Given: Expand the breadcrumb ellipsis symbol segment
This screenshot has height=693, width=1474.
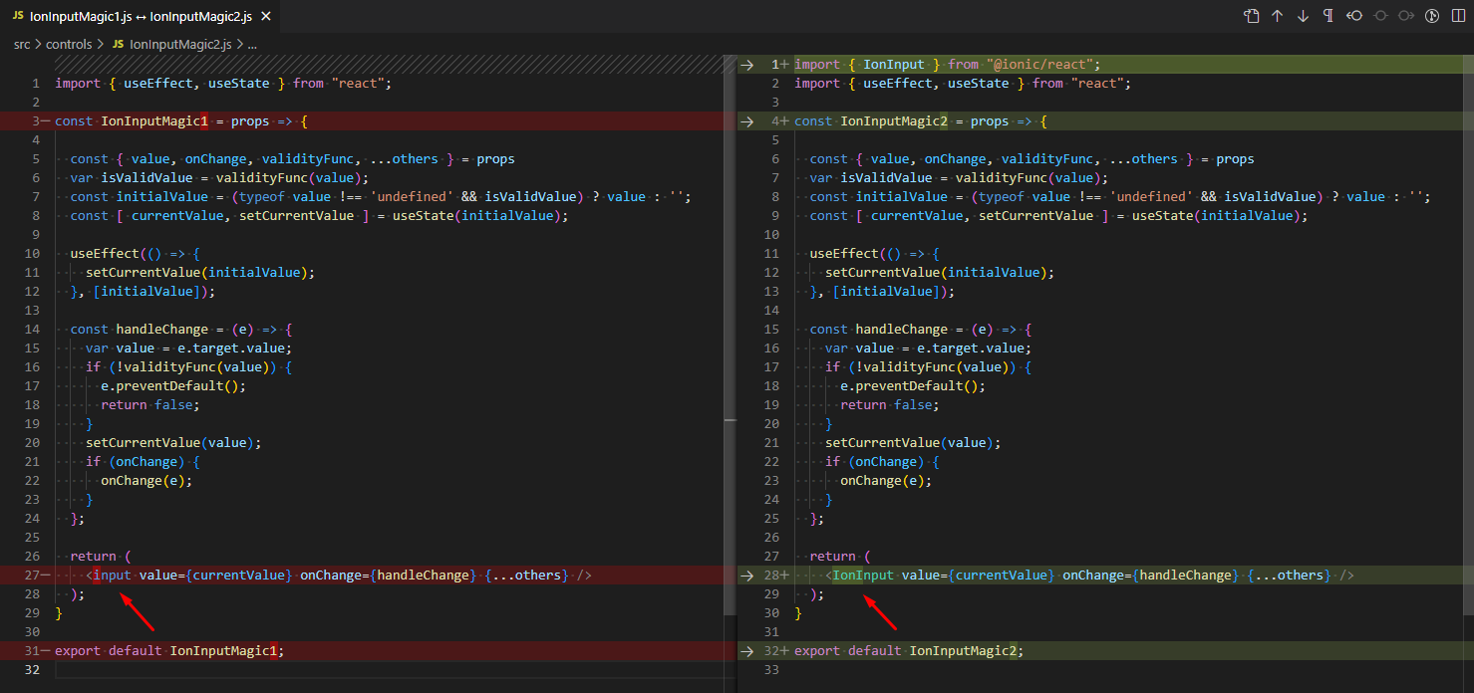Looking at the screenshot, I should pyautogui.click(x=252, y=44).
